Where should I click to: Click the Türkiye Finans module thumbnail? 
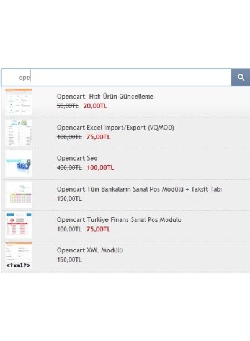(x=19, y=225)
